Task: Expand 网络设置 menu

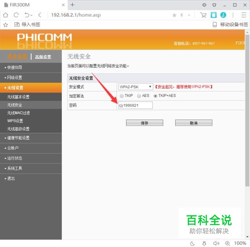Action: pyautogui.click(x=31, y=77)
